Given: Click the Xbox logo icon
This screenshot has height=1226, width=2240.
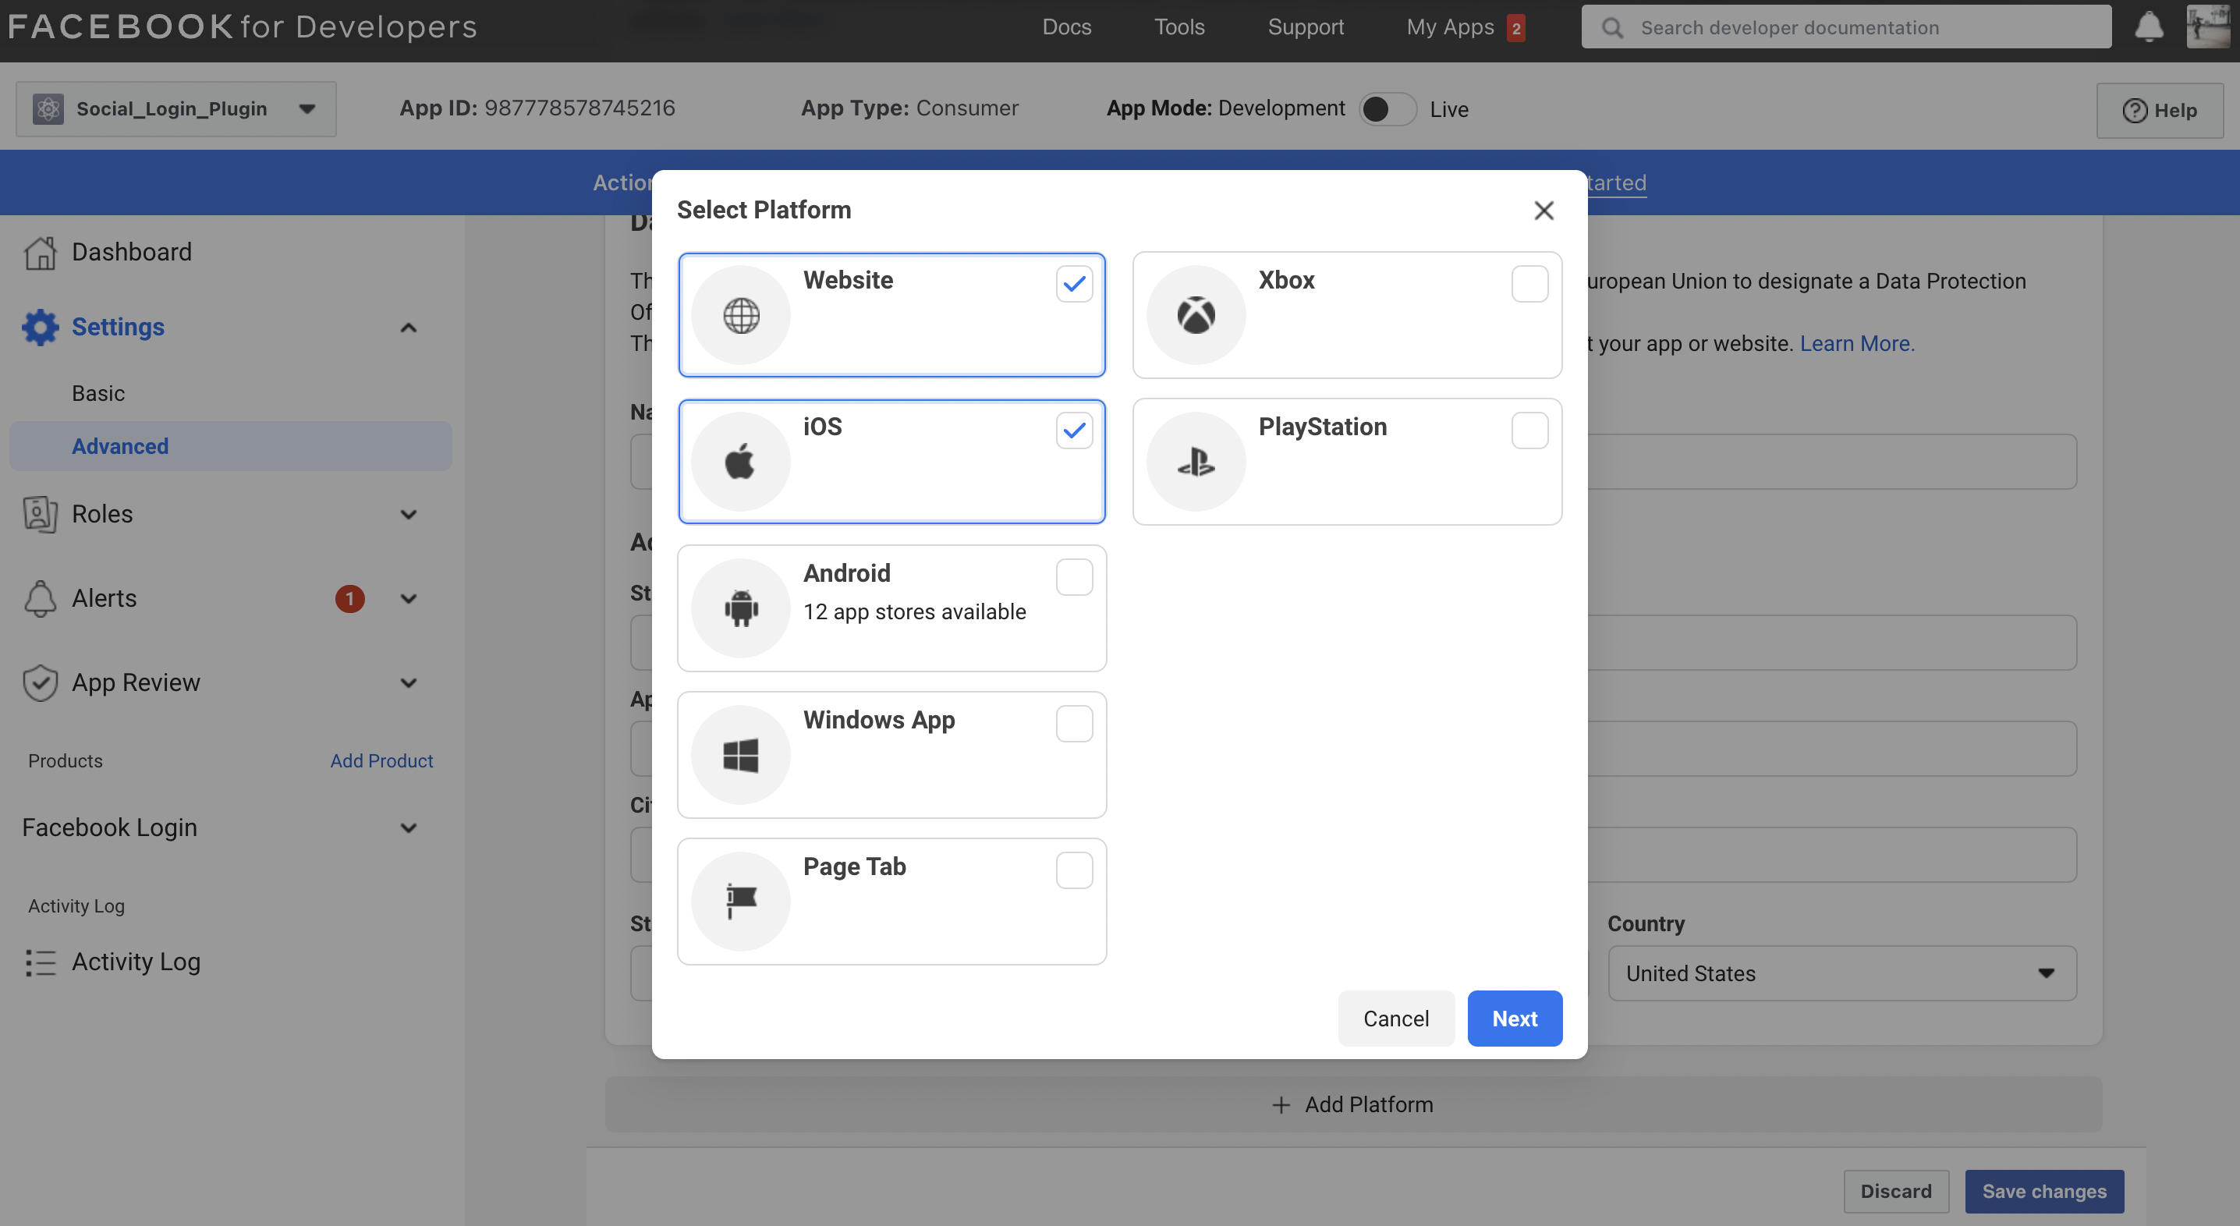Looking at the screenshot, I should tap(1196, 315).
